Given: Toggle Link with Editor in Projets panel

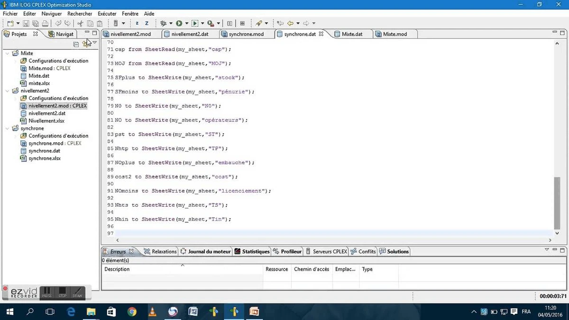Looking at the screenshot, I should (86, 44).
